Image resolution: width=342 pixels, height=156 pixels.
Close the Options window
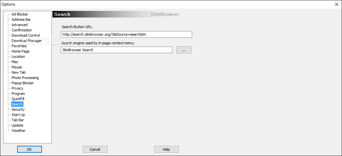[337, 4]
